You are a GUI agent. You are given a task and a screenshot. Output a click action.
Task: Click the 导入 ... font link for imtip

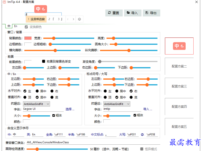pos(148,109)
